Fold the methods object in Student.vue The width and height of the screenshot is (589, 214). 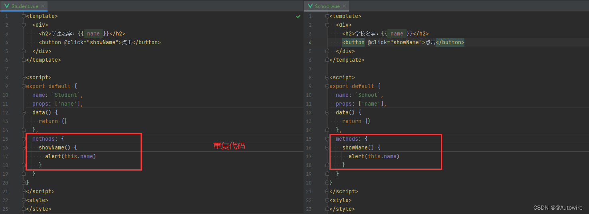tap(24, 139)
